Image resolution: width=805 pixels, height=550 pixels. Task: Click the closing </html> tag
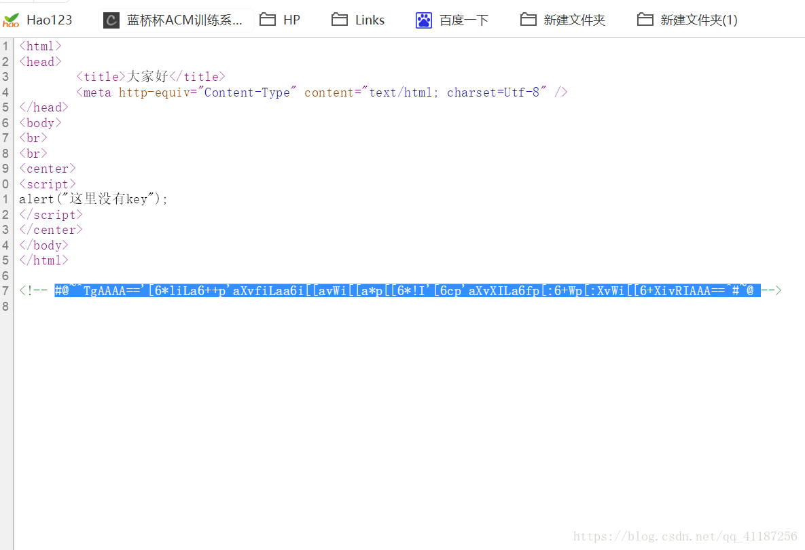[43, 260]
